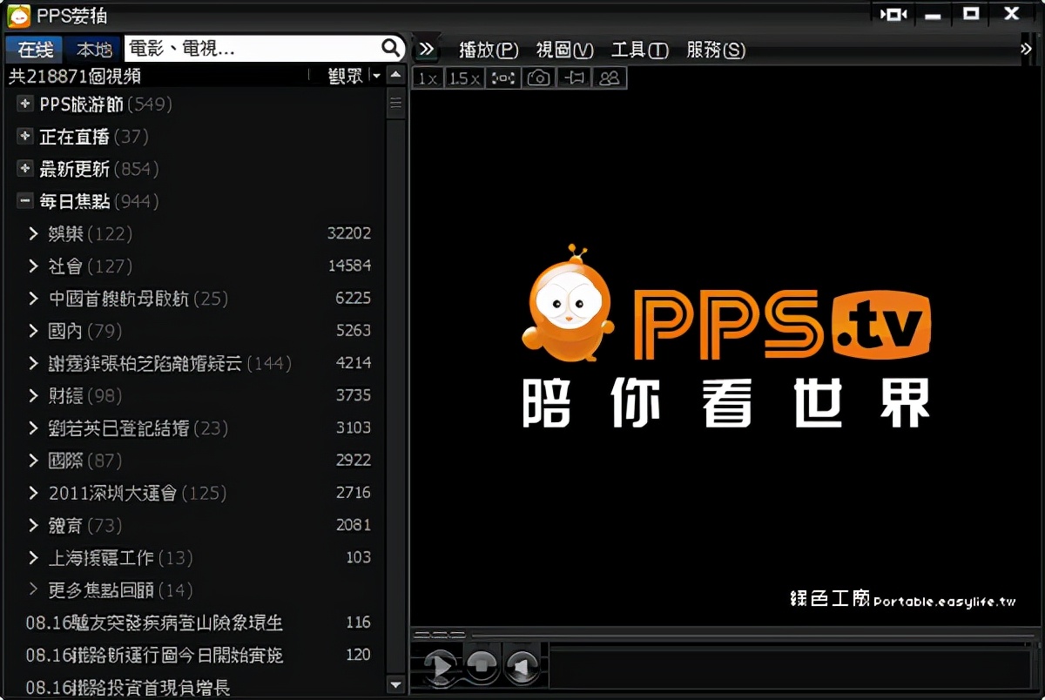1045x700 pixels.
Task: Select 1x window size mode
Action: [x=427, y=77]
